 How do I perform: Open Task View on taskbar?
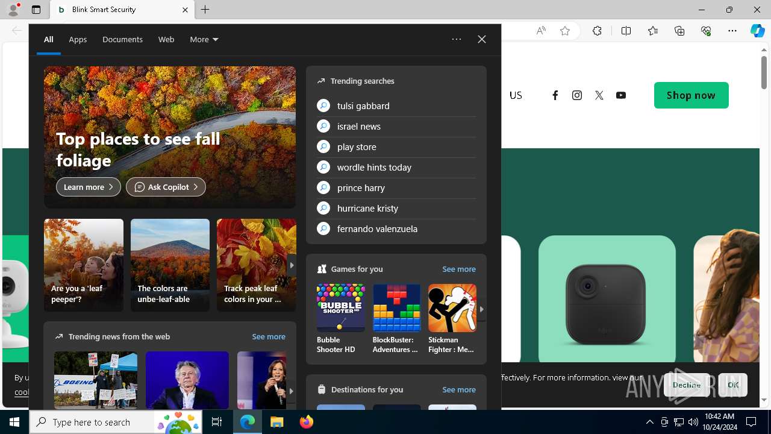[217, 422]
